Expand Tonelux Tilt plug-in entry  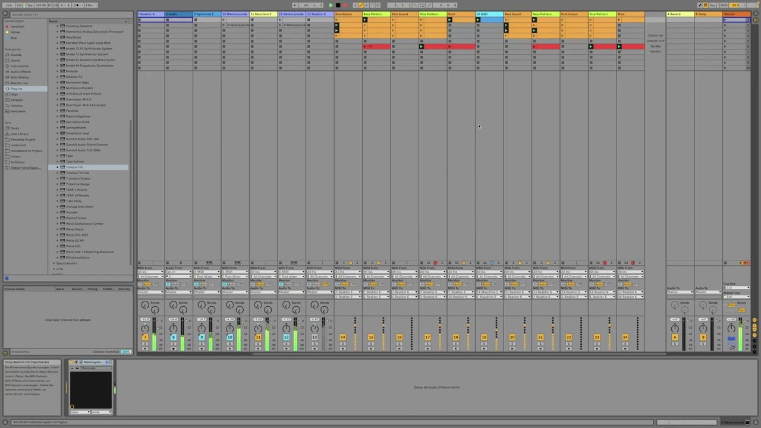tap(58, 167)
